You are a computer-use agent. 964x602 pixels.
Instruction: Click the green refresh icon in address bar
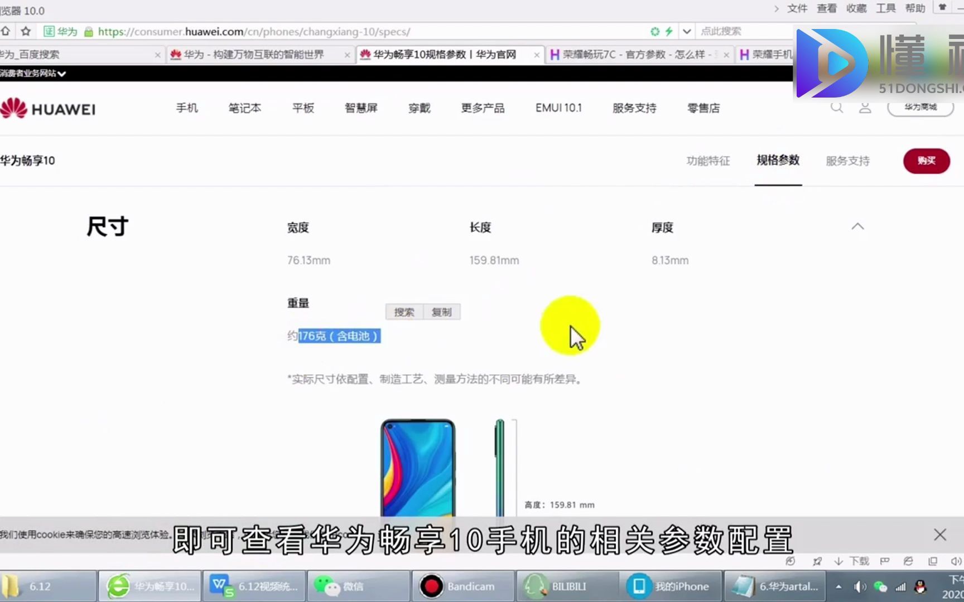click(x=655, y=32)
